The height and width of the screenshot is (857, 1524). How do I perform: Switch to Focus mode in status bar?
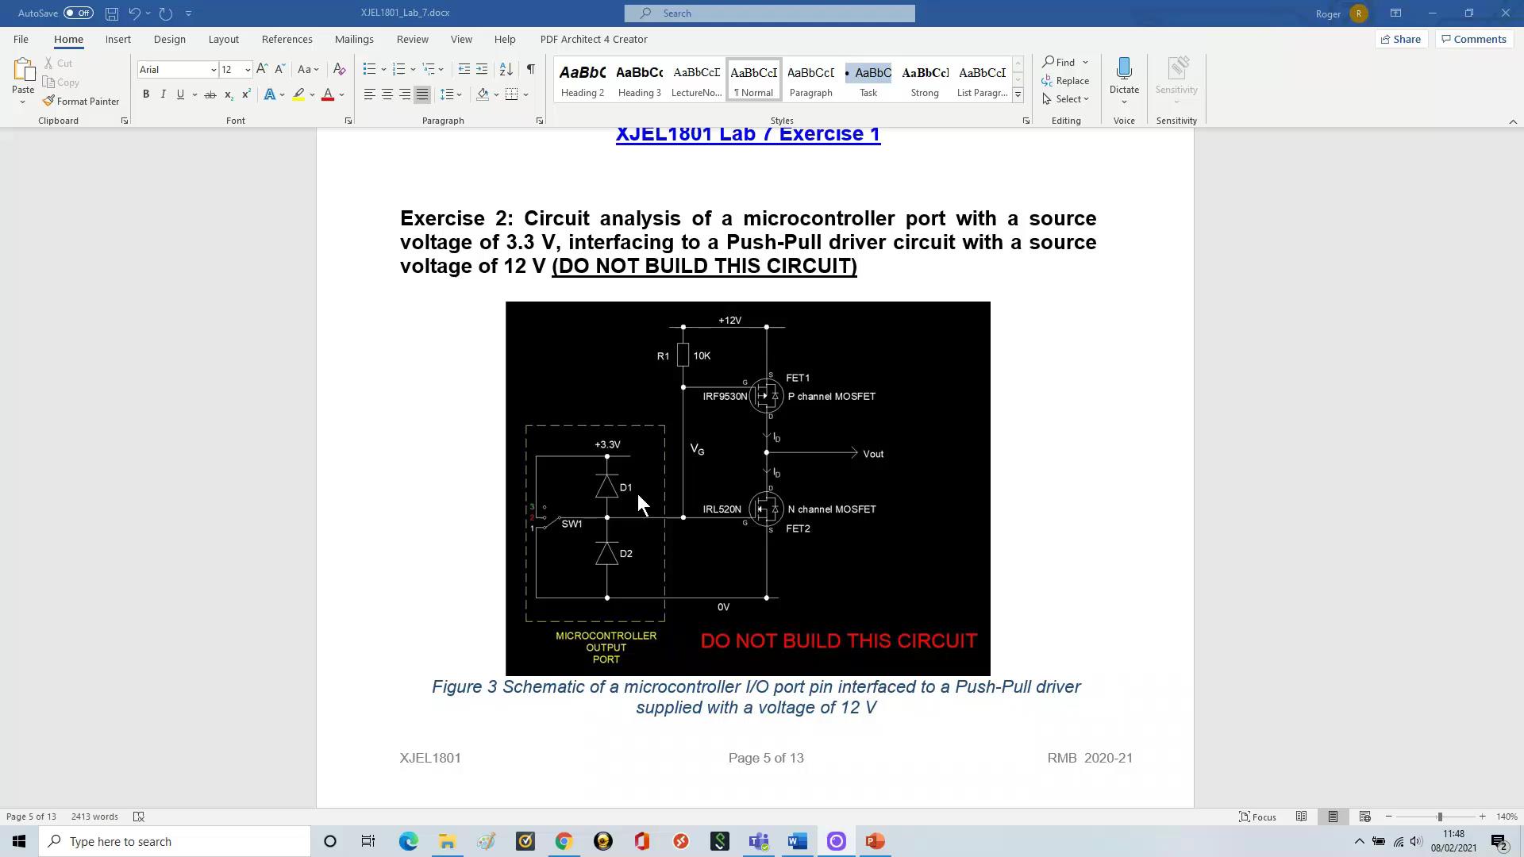click(x=1257, y=817)
